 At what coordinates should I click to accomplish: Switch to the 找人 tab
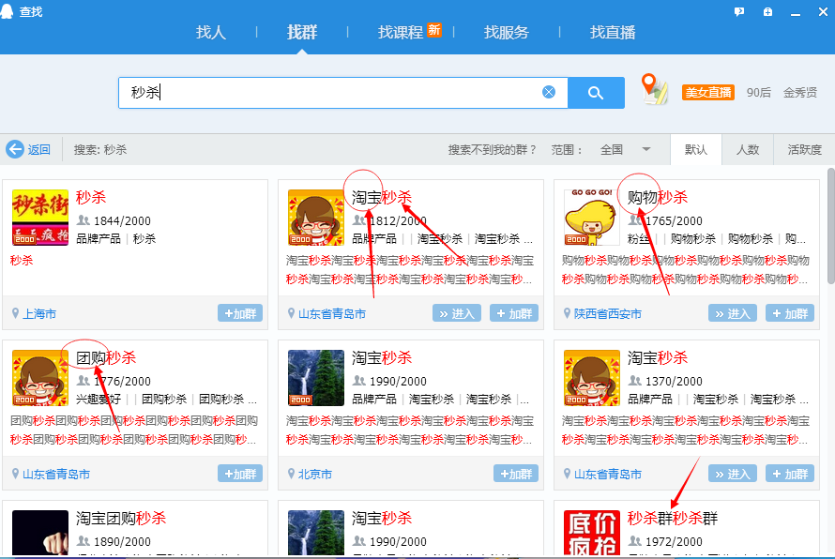211,33
